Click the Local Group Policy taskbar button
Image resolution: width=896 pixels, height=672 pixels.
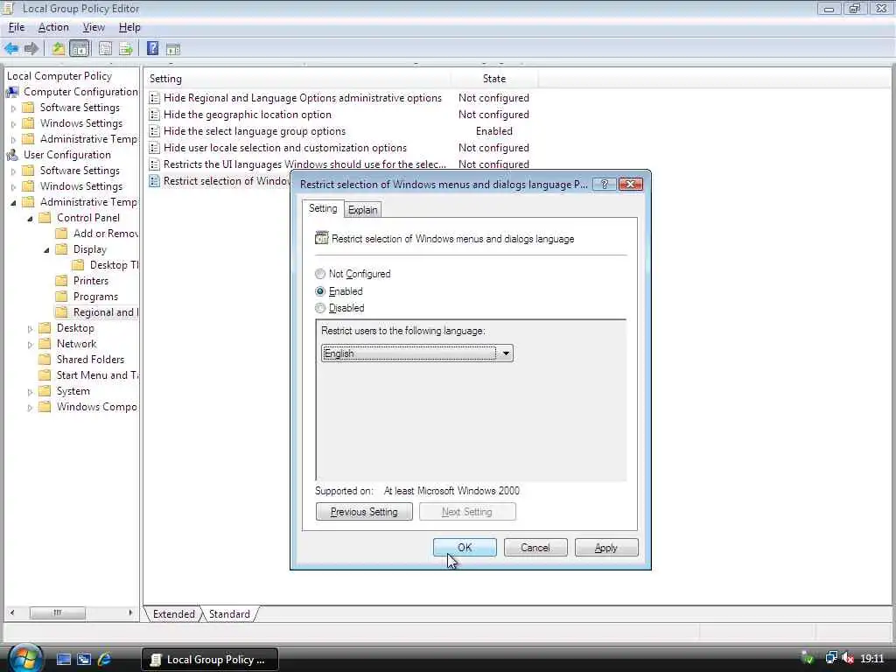click(210, 660)
